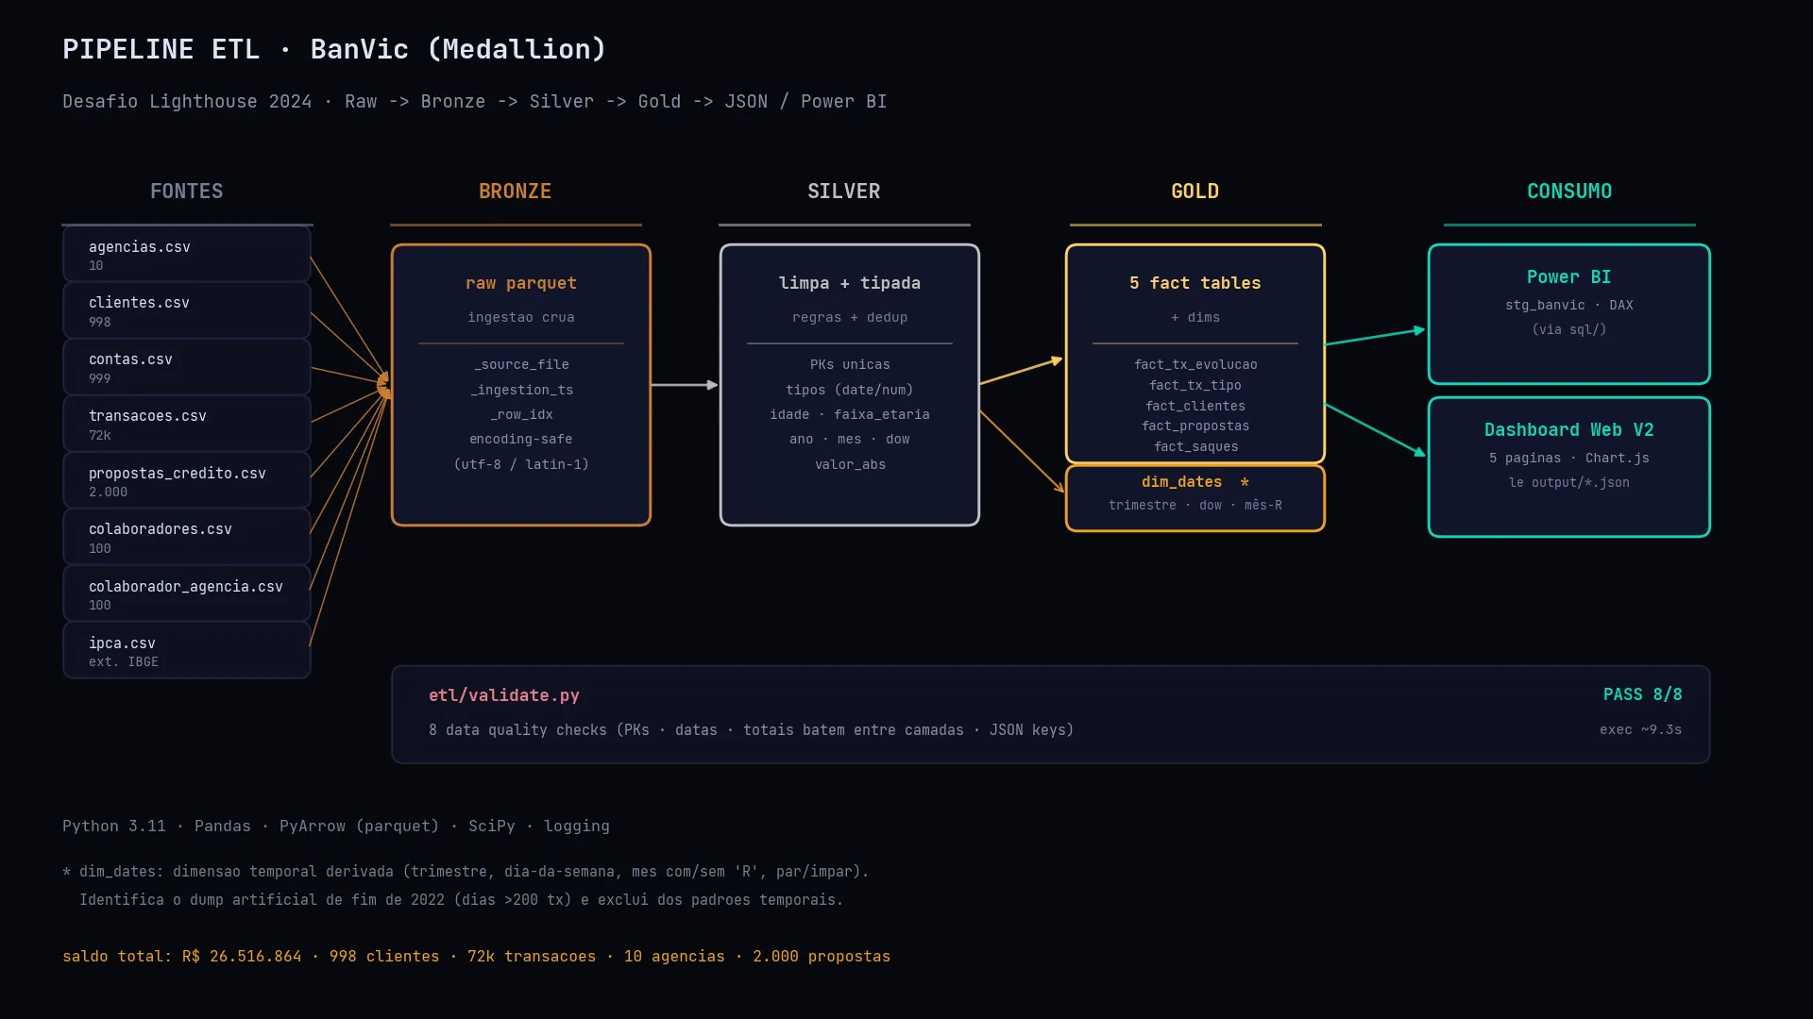Click the 'PKs unicas' text
Image resolution: width=1813 pixels, height=1019 pixels.
click(x=850, y=364)
